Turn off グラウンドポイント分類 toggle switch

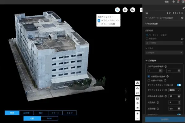[x=179, y=85]
